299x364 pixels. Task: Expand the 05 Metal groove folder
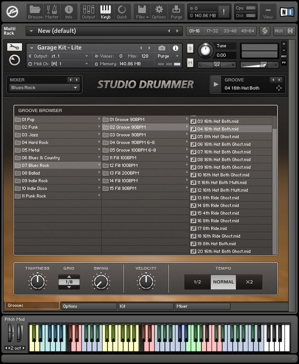[x=58, y=150]
